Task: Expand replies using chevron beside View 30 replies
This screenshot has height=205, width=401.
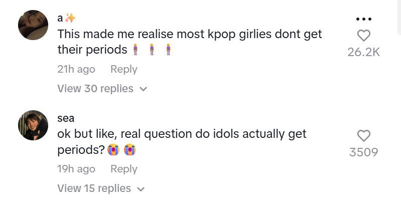Action: (x=143, y=89)
